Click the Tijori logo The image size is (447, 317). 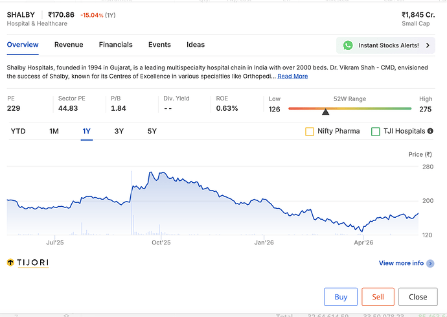click(28, 263)
